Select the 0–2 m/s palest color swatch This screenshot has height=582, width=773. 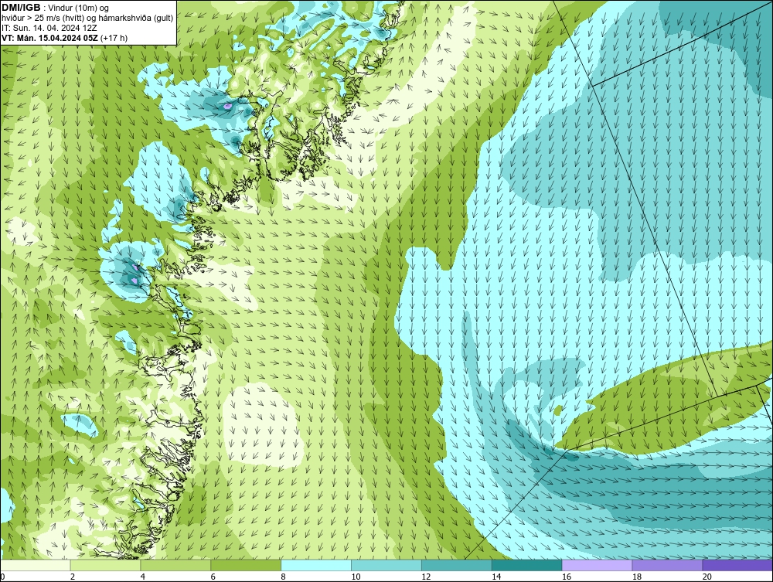click(36, 565)
